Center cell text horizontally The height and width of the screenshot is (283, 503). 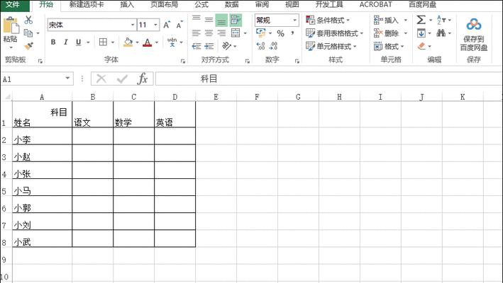[209, 33]
